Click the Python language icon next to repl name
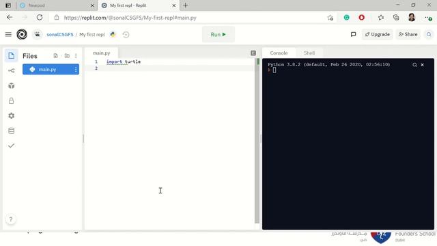Viewport: 437px width, 246px height. click(113, 34)
